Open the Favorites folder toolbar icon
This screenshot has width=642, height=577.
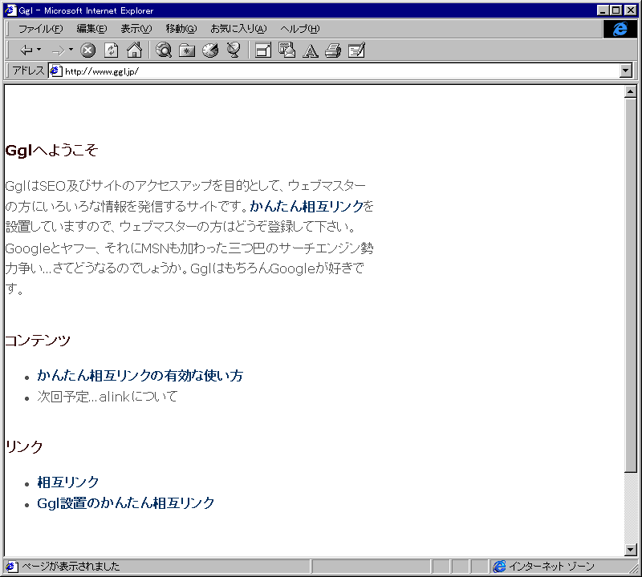point(187,50)
